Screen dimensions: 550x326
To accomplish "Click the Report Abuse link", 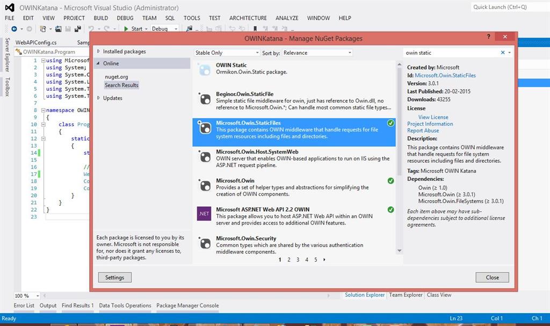I will tap(423, 131).
